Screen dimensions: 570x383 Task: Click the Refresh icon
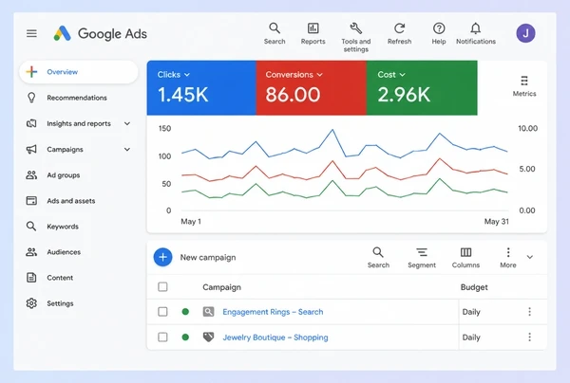[399, 34]
